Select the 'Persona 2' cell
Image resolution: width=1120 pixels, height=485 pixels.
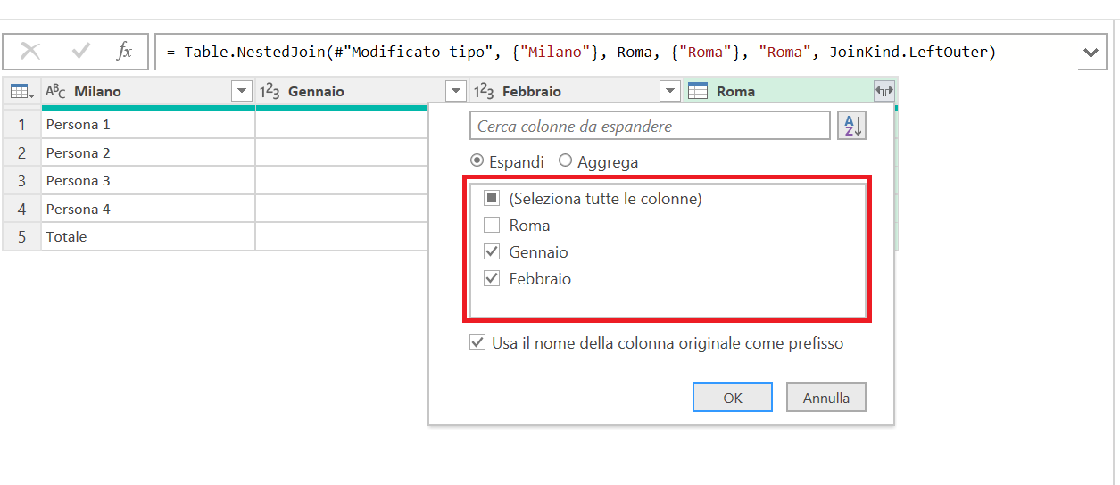tap(148, 152)
